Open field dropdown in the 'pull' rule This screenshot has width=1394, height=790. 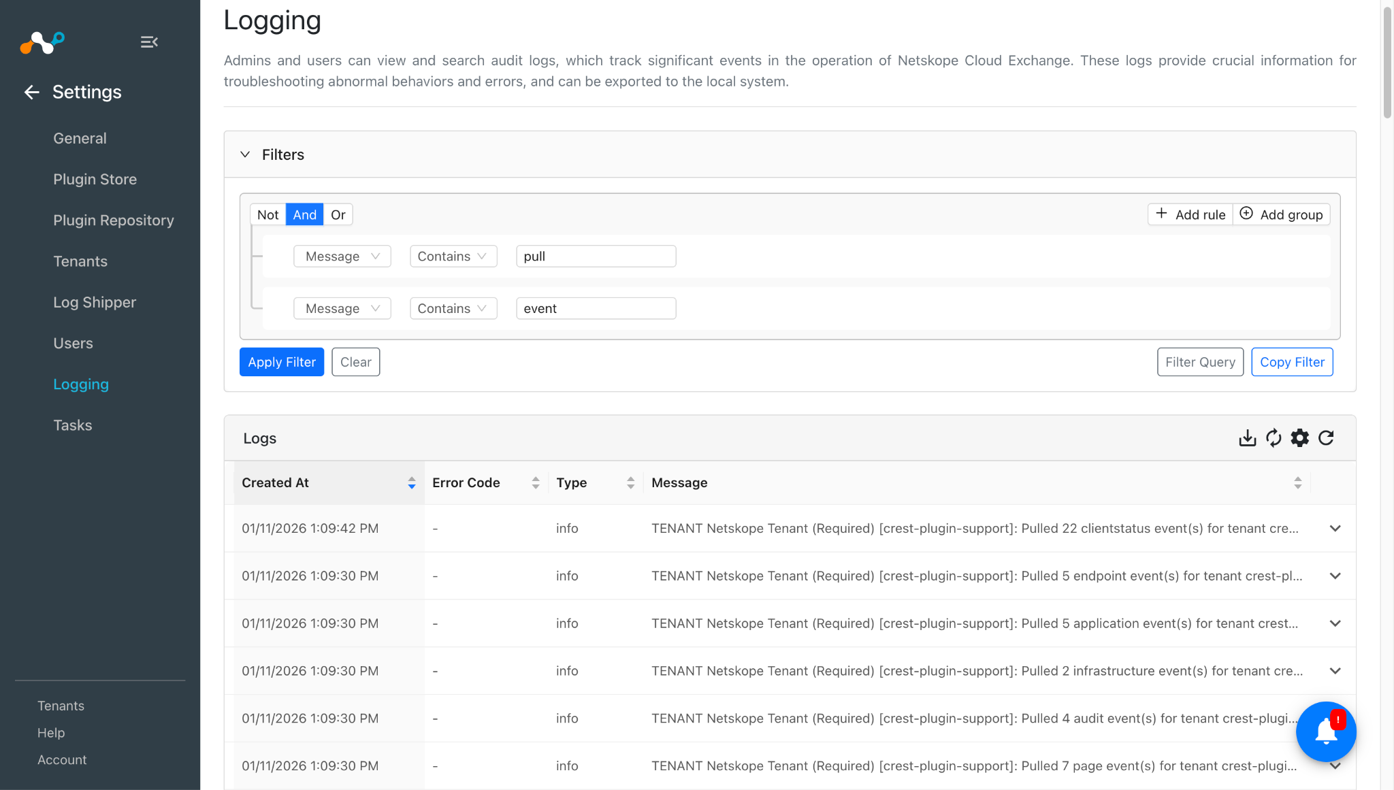(x=342, y=257)
